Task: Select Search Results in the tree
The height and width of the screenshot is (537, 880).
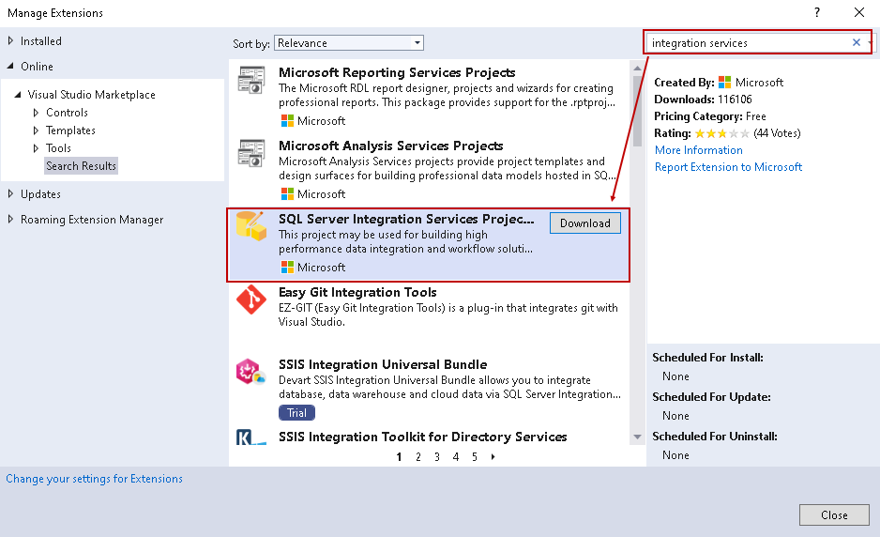Action: click(x=81, y=166)
